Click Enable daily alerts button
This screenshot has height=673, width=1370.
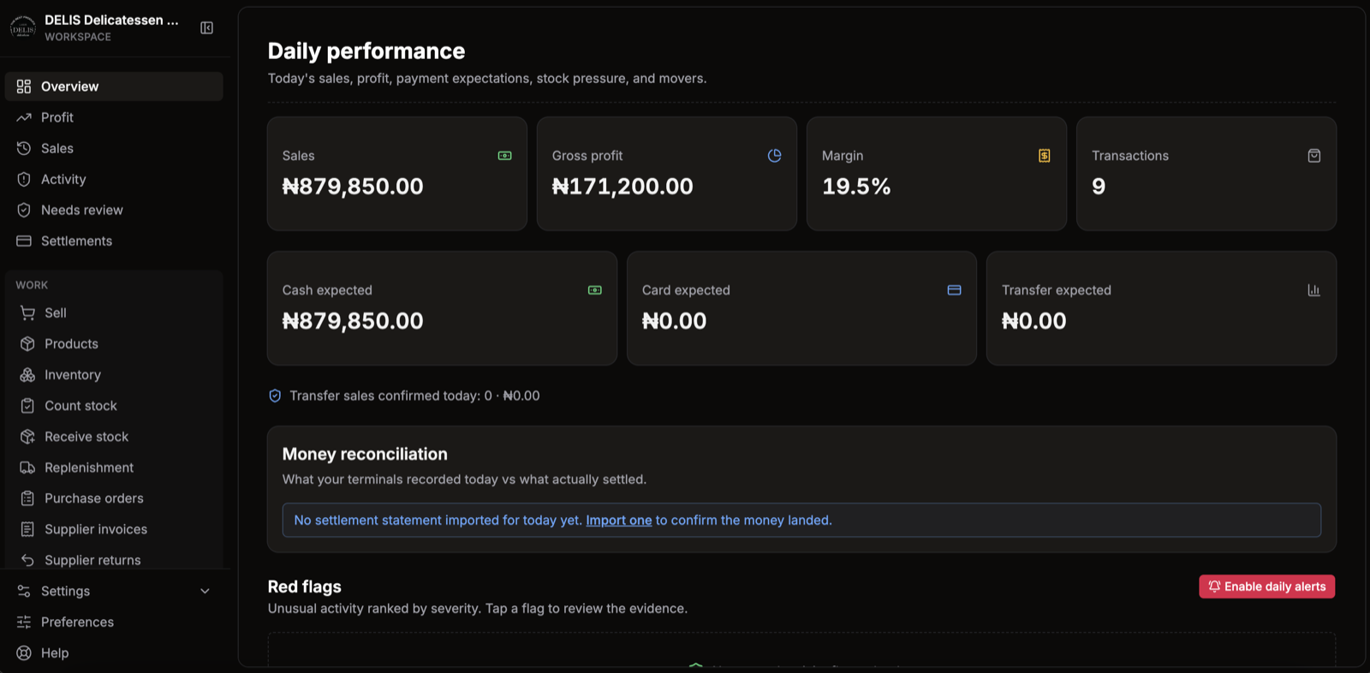pyautogui.click(x=1266, y=587)
